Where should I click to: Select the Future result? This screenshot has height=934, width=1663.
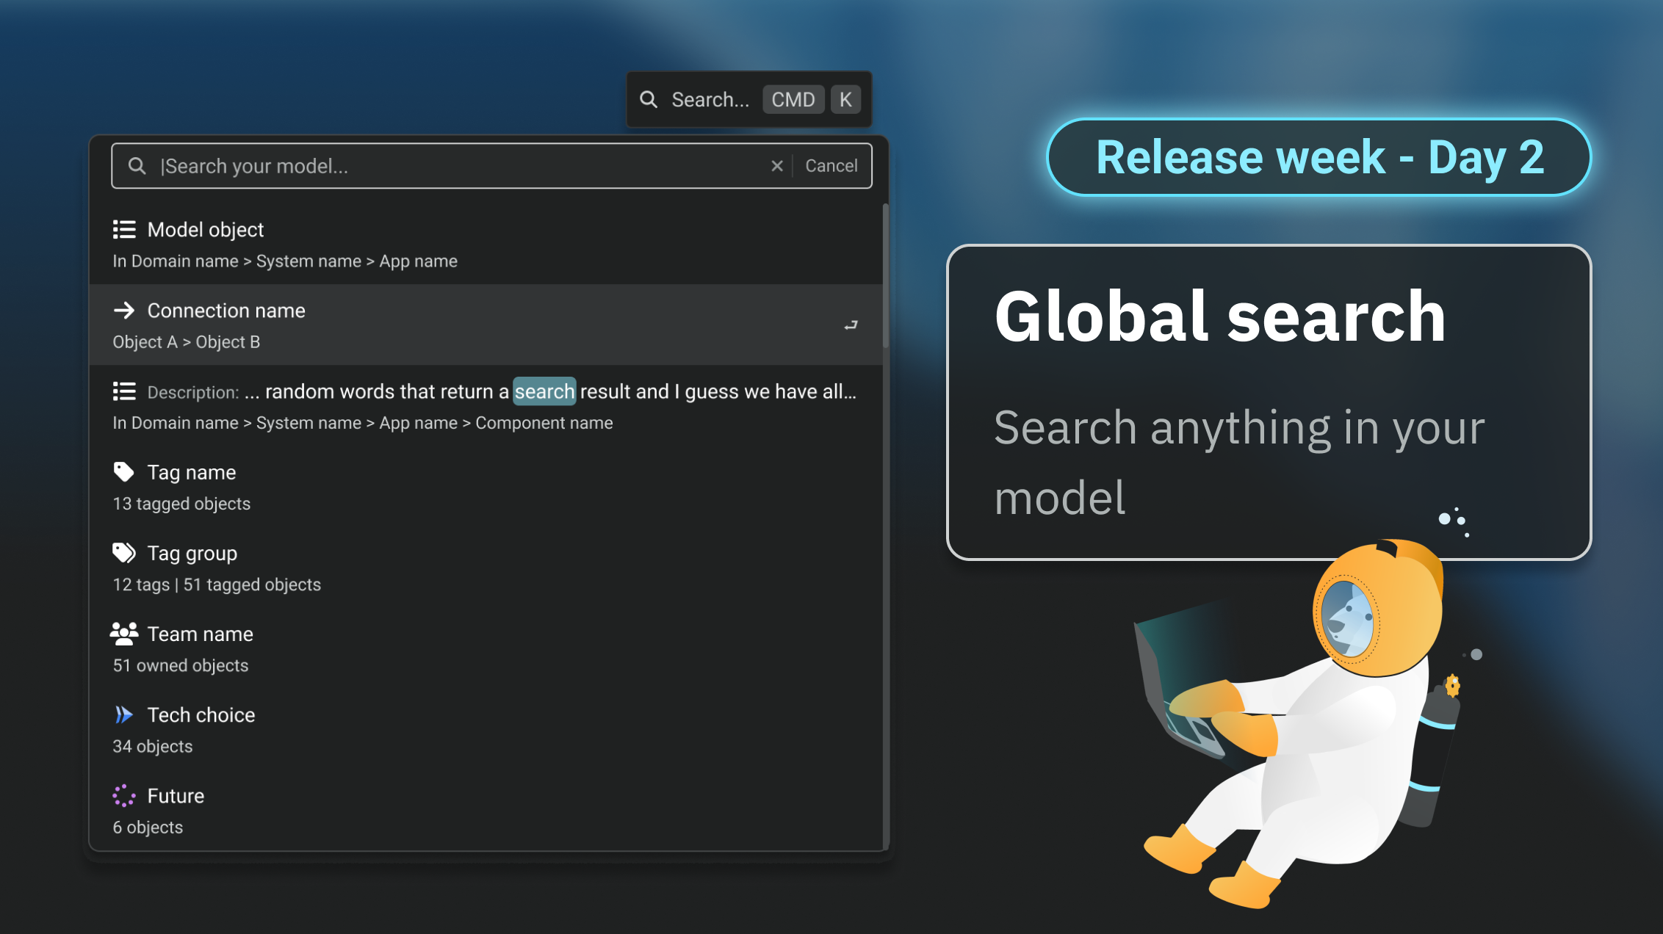click(486, 810)
